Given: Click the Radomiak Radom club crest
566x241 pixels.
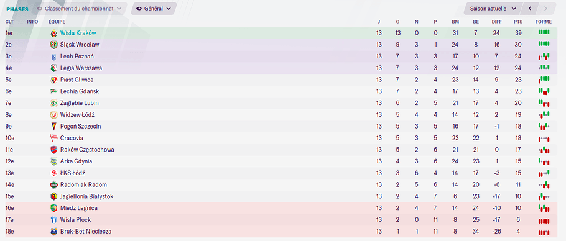Looking at the screenshot, I should 53,185.
